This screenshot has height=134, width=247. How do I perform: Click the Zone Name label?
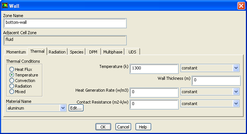tap(13, 16)
